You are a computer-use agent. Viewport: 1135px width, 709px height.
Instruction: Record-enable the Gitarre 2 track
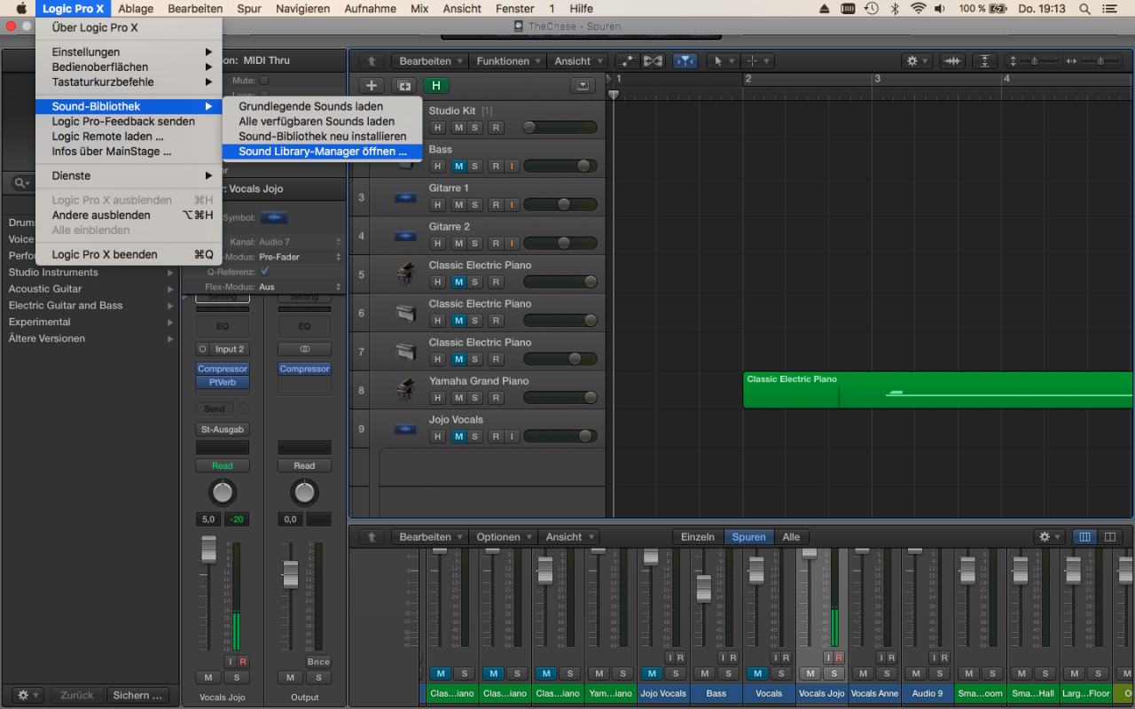pos(496,243)
